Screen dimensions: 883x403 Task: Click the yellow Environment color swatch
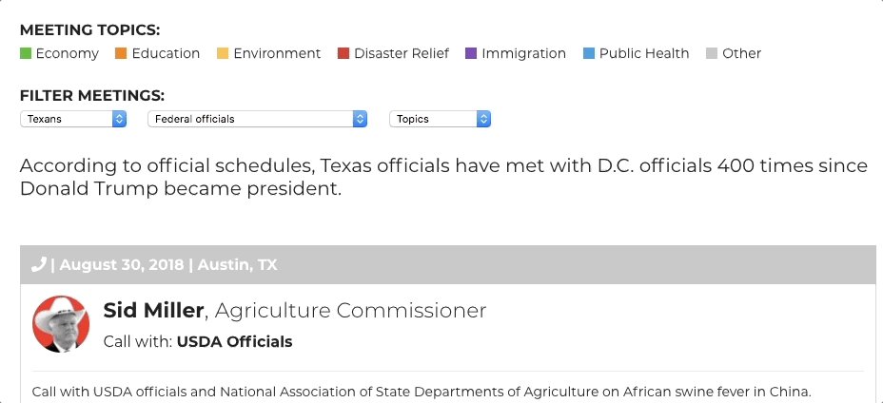(x=223, y=53)
